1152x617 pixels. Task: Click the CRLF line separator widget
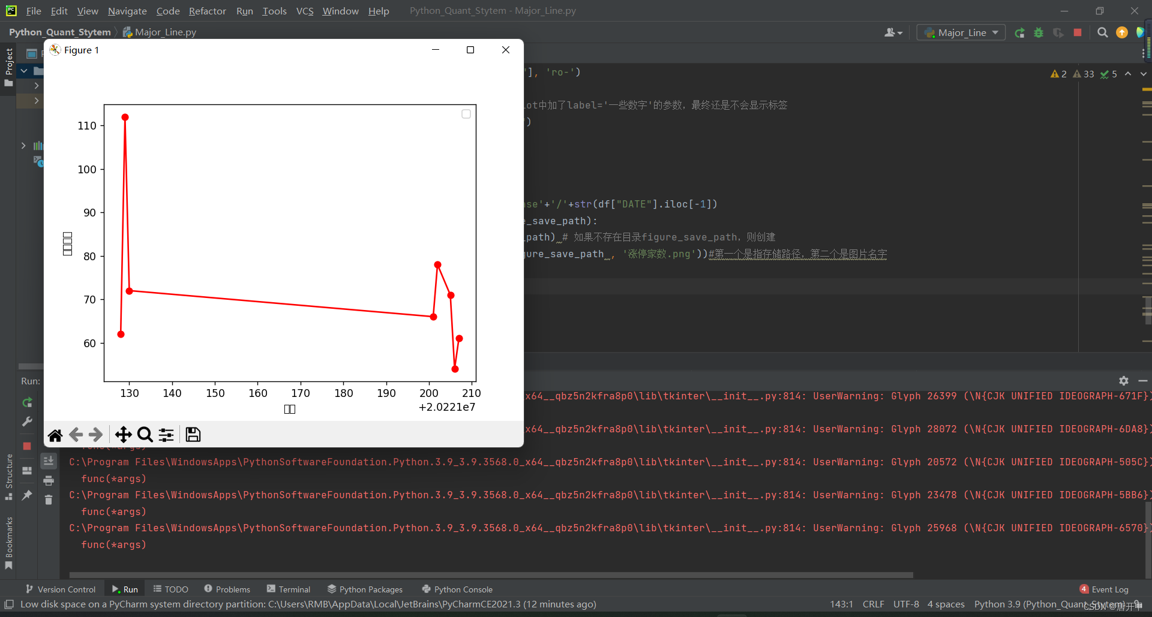tap(873, 604)
